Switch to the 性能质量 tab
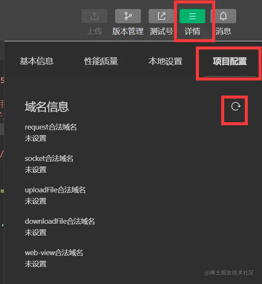 (101, 61)
